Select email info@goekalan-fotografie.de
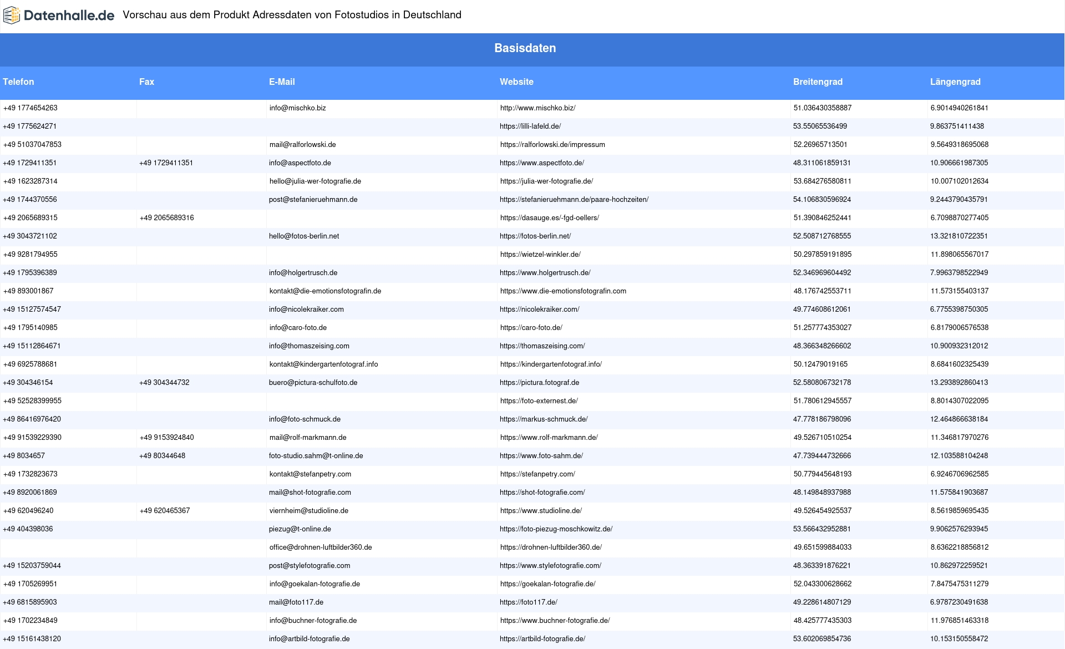 point(315,584)
